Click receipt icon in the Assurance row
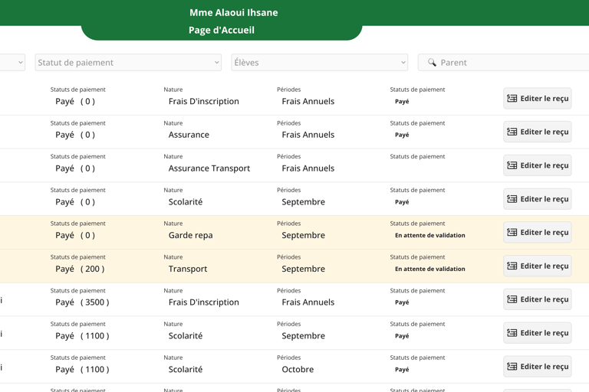This screenshot has height=392, width=589. pos(512,132)
